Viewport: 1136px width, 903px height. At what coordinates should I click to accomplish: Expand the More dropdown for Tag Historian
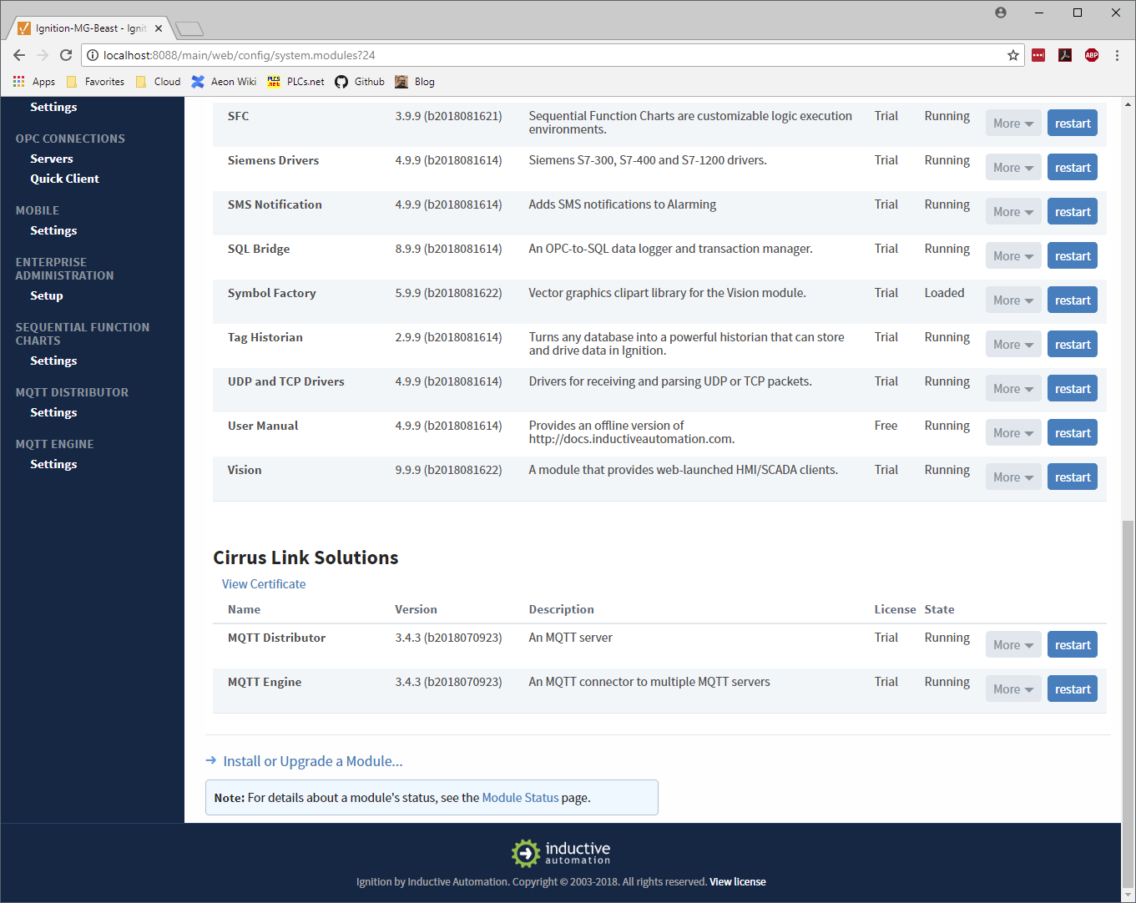(x=1013, y=345)
